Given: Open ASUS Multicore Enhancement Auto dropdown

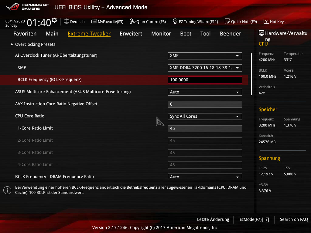Looking at the screenshot, I should pos(205,92).
